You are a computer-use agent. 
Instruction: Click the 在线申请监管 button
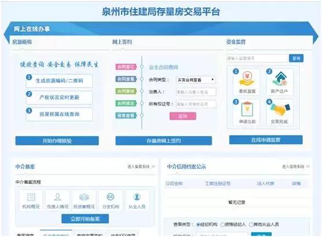(266, 140)
